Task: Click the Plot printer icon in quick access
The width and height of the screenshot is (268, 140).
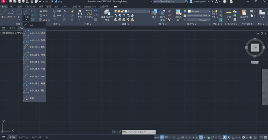Action: coord(36,2)
